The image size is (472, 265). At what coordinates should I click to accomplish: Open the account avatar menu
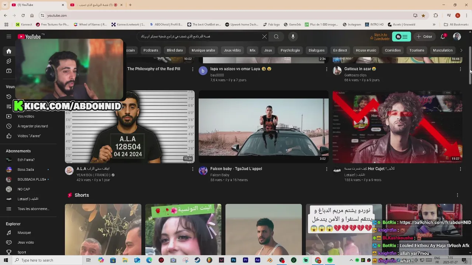point(457,36)
